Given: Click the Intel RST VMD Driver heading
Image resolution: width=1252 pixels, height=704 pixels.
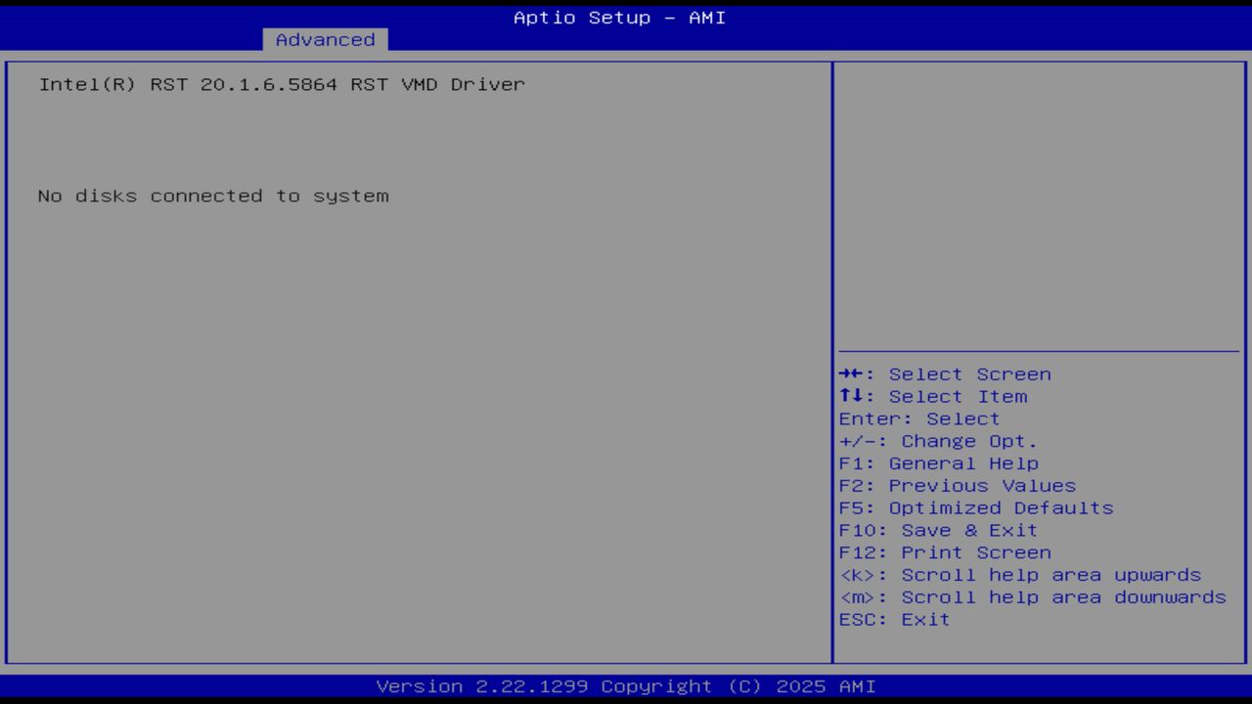Looking at the screenshot, I should pos(282,84).
